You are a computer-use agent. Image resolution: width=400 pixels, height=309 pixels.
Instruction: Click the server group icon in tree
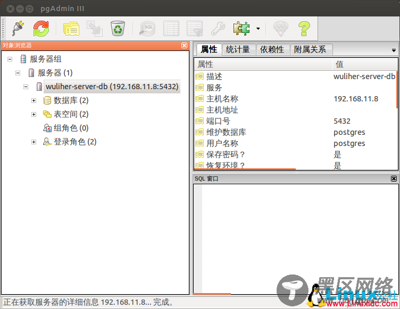23,59
